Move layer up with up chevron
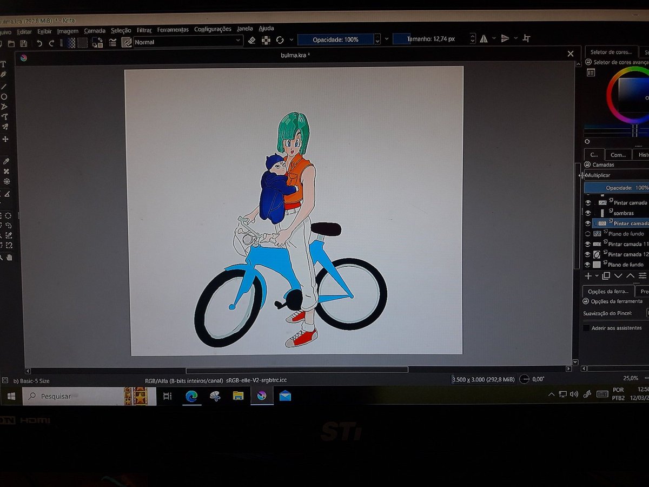Image resolution: width=649 pixels, height=487 pixels. tap(630, 276)
